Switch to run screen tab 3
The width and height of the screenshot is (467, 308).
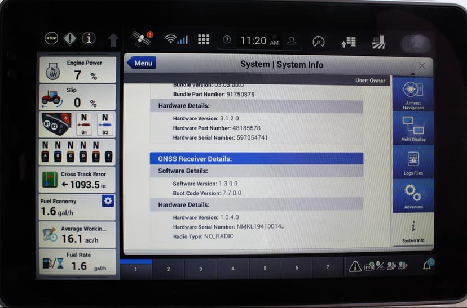tap(200, 269)
